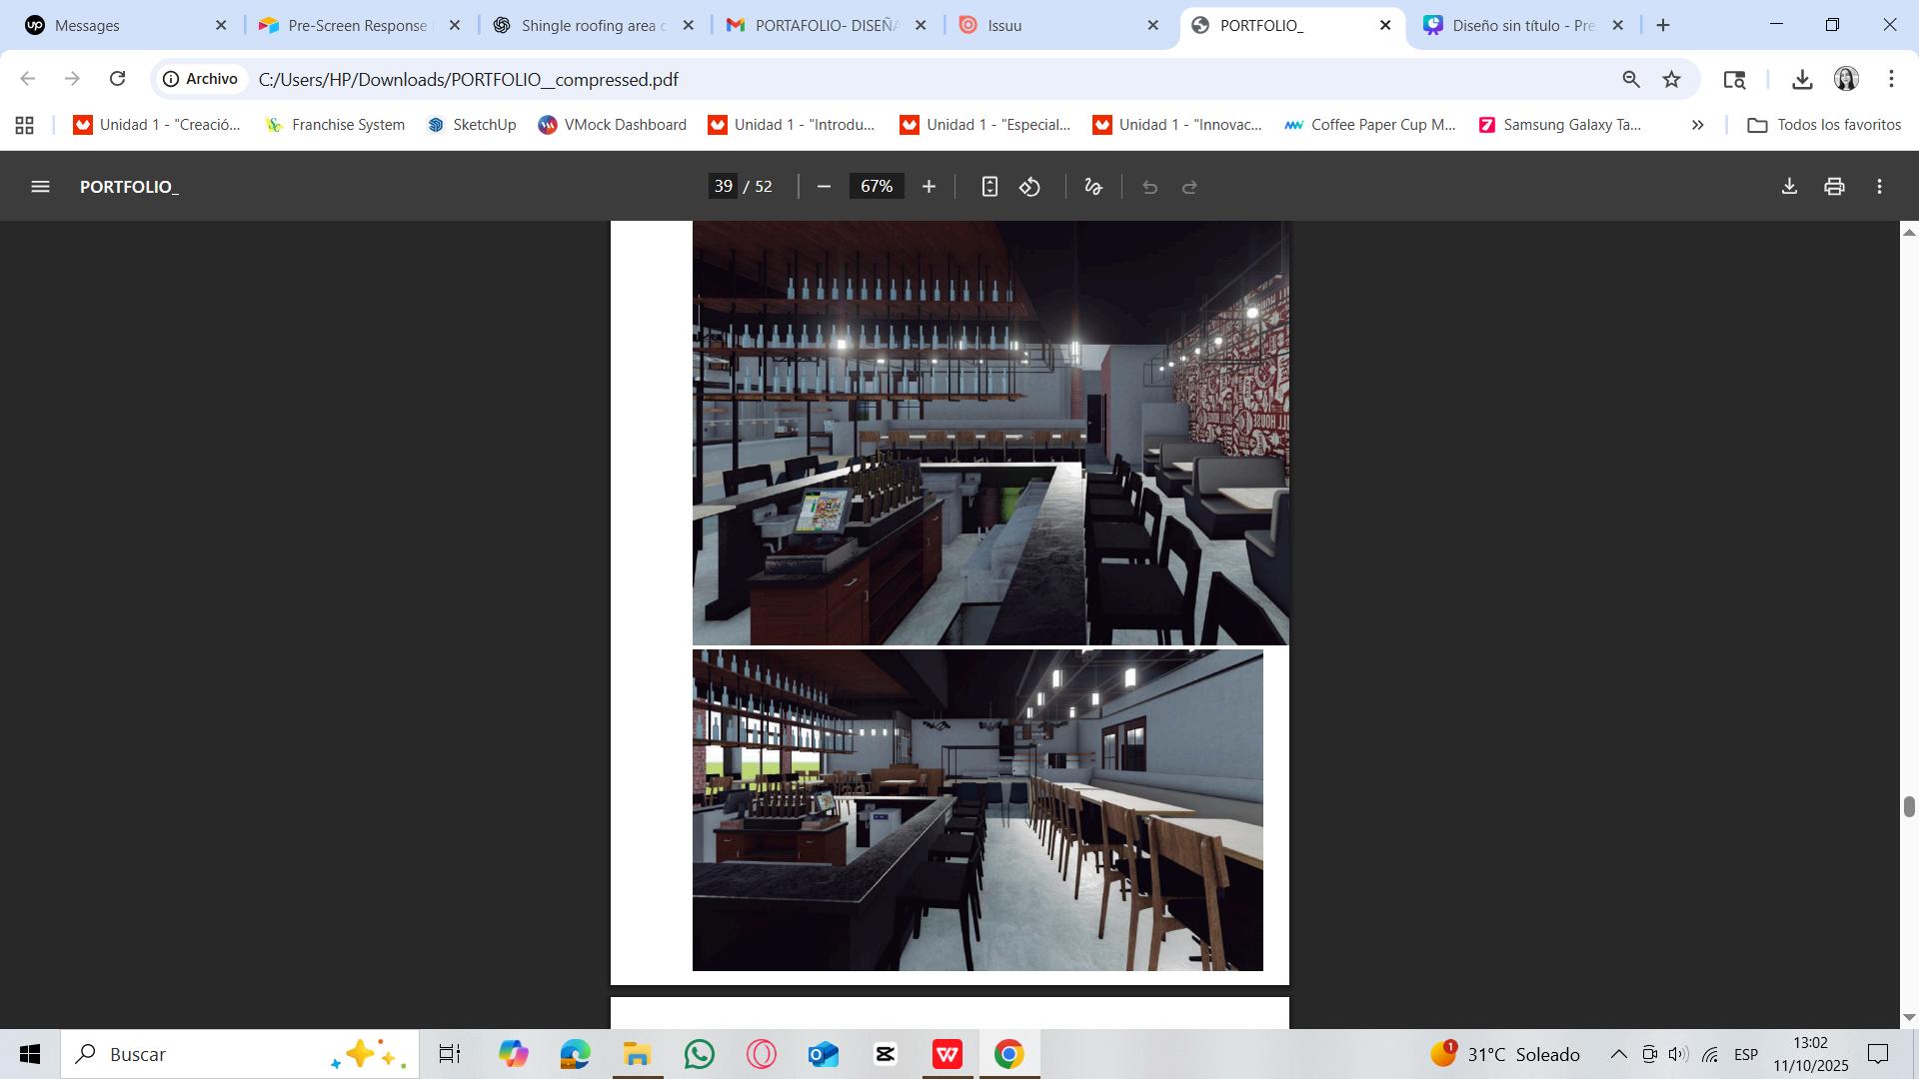Viewport: 1919px width, 1079px height.
Task: Select the draw annotation tool
Action: pyautogui.click(x=1093, y=187)
